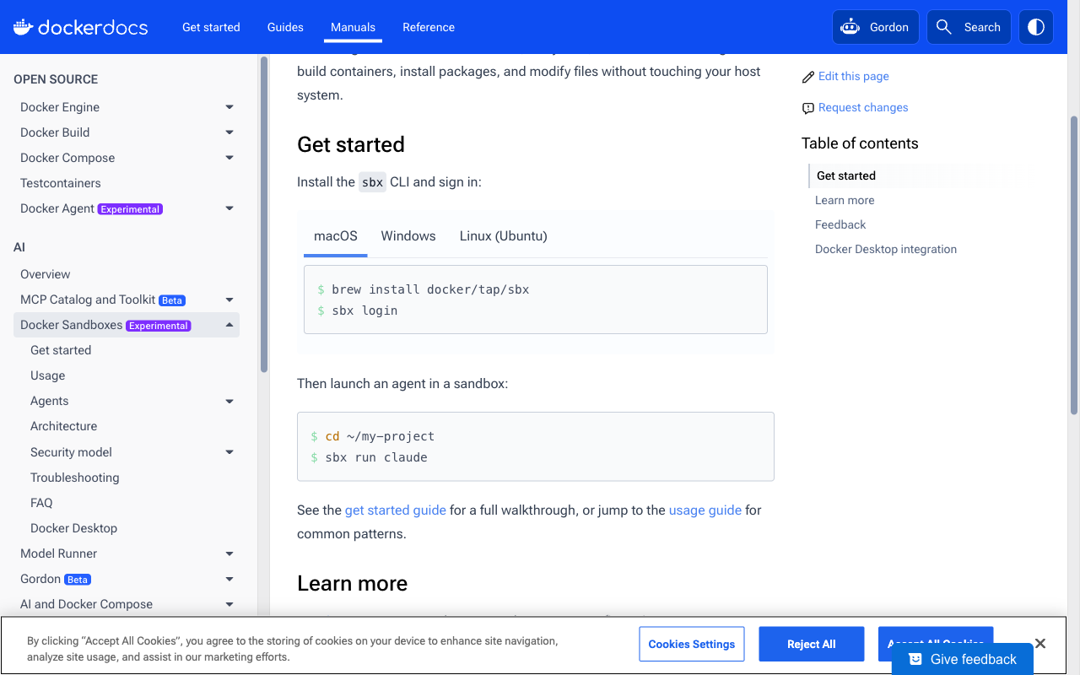Jump to Feedback in contents
1080x675 pixels.
[x=840, y=224]
